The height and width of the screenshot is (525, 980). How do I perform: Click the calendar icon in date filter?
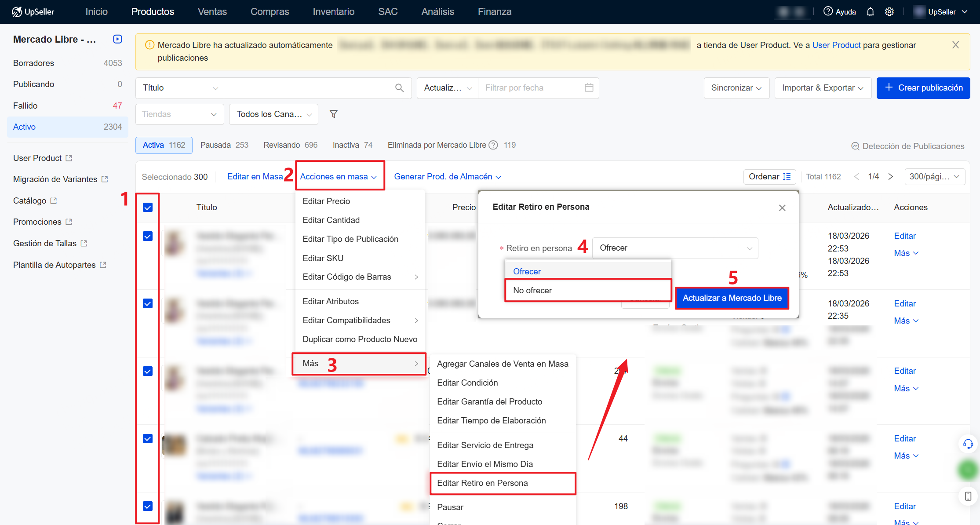click(589, 88)
